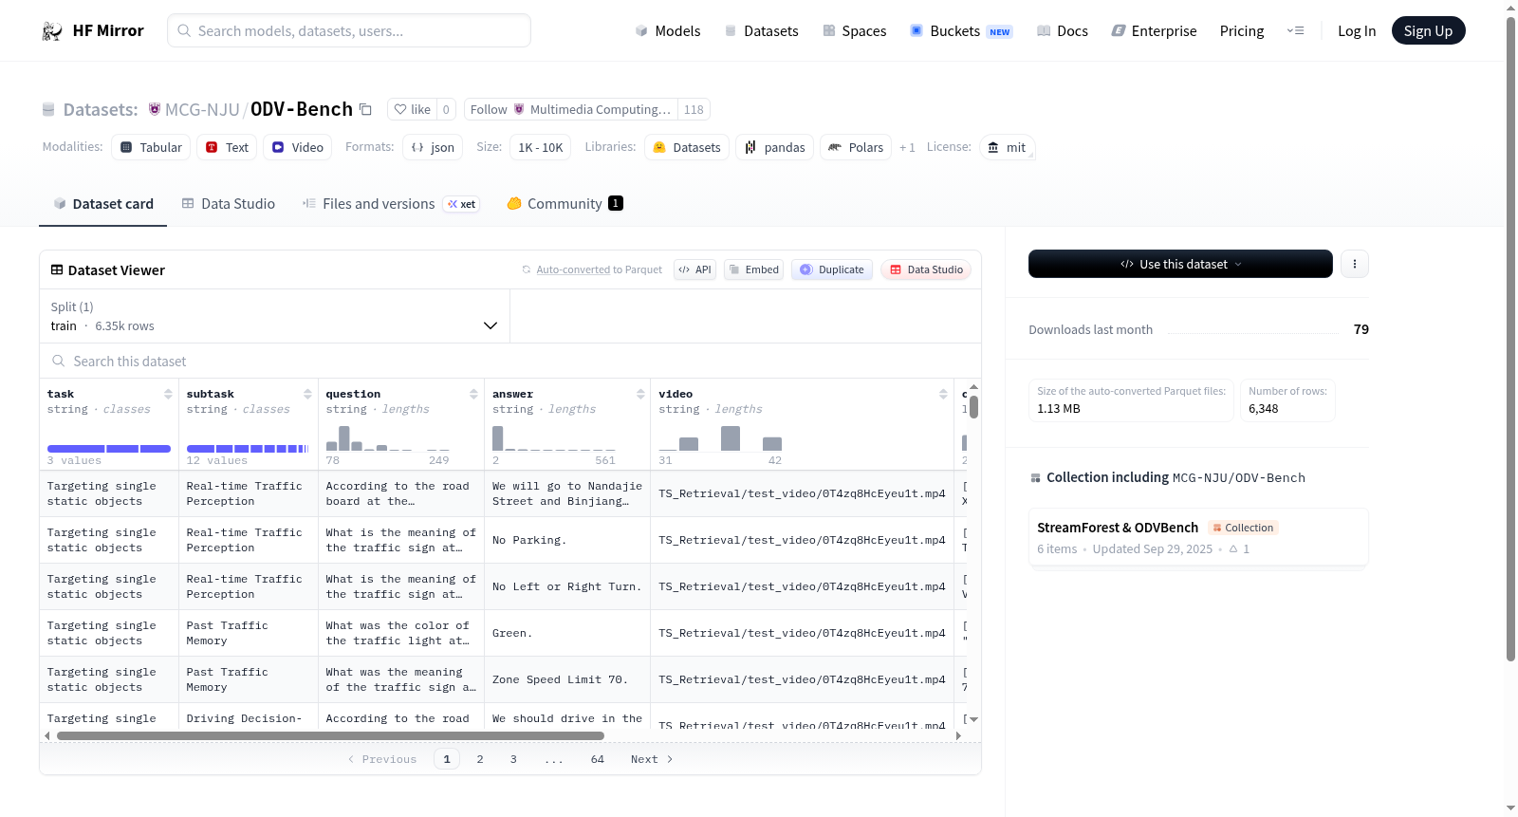1518x817 pixels.
Task: Click the video column lengths histogram
Action: point(720,438)
